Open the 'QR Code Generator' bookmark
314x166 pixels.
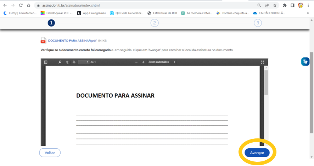127,13
